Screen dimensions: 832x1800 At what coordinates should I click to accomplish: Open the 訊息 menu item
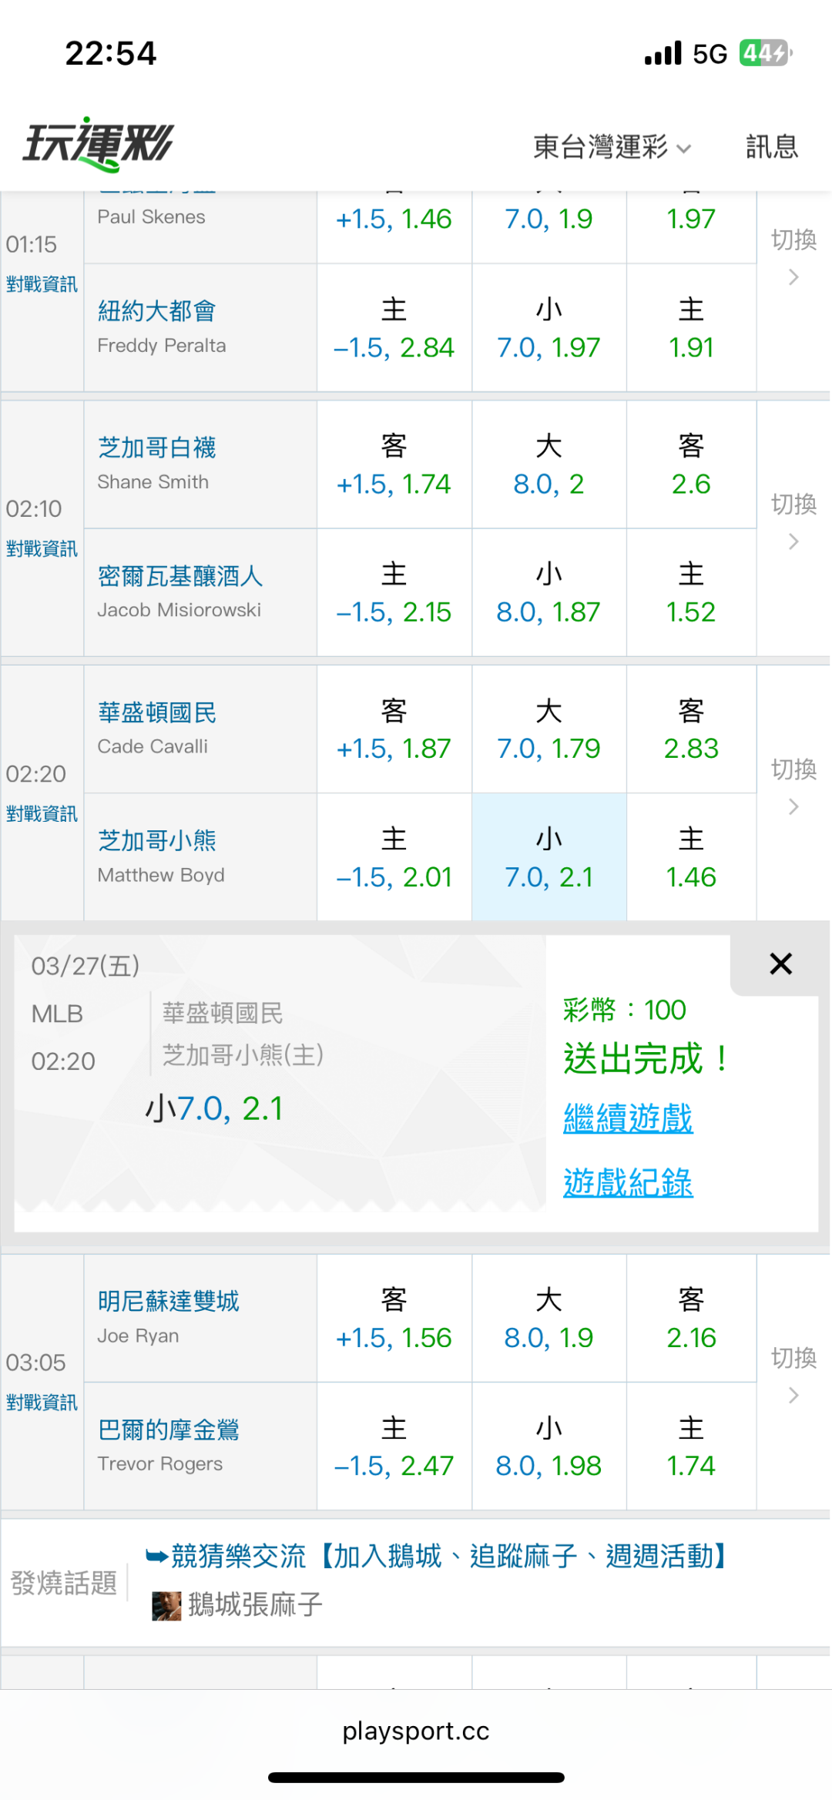pos(771,146)
